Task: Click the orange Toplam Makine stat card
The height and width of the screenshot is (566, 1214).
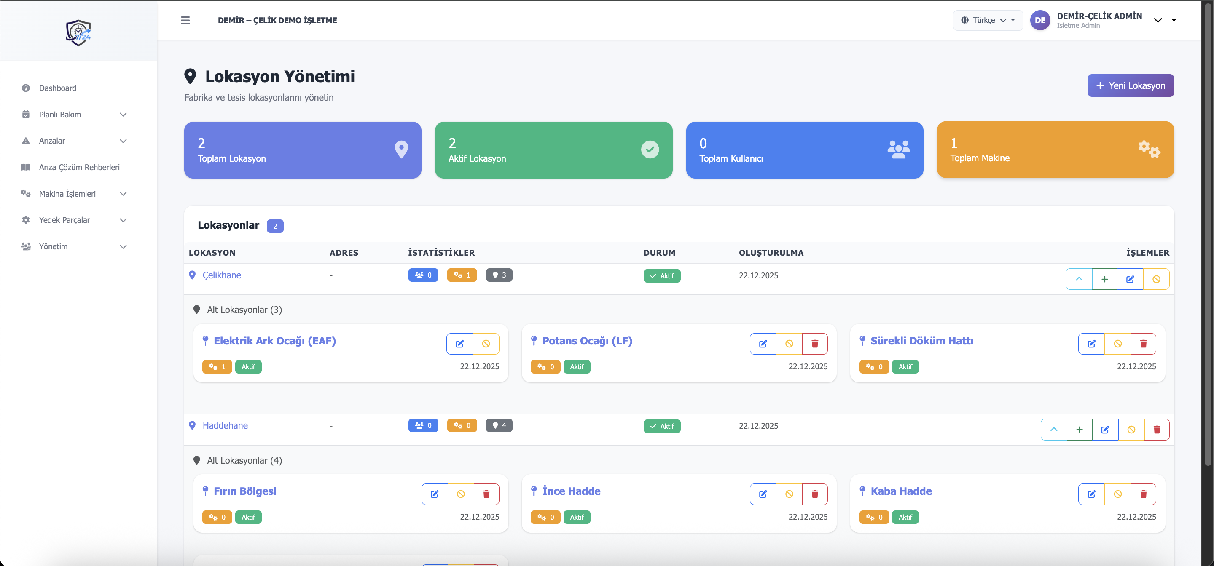Action: pyautogui.click(x=1055, y=150)
